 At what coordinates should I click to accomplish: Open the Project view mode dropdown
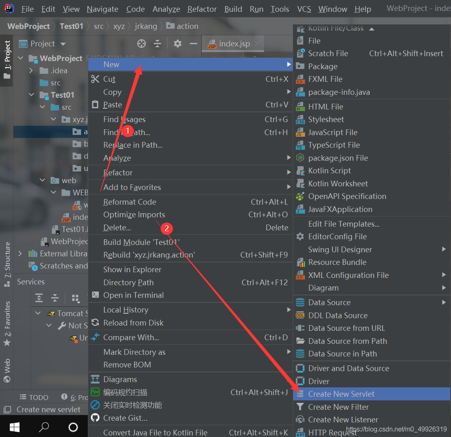pyautogui.click(x=63, y=44)
